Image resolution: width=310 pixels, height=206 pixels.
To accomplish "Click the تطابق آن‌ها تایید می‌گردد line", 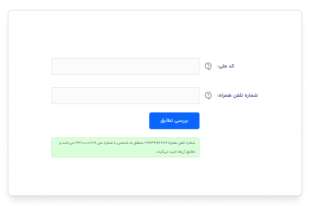I will 176,152.
